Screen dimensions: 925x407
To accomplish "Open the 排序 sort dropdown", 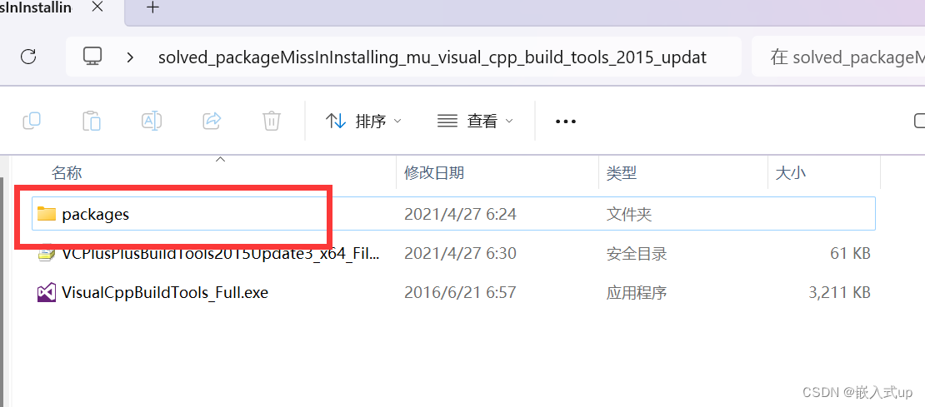I will pyautogui.click(x=362, y=122).
